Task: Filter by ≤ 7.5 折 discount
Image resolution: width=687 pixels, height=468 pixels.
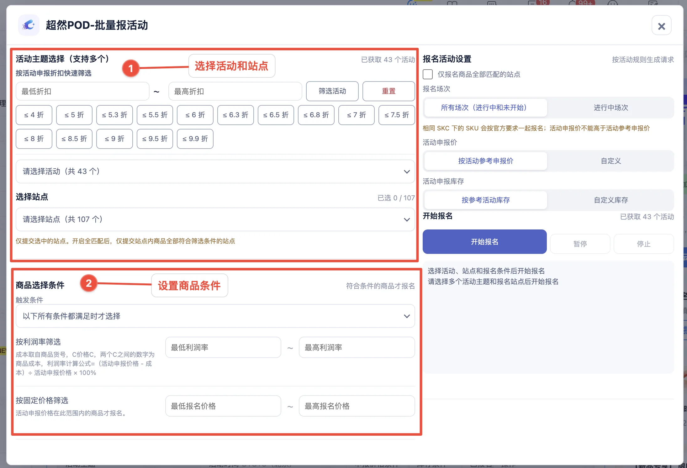Action: click(397, 115)
